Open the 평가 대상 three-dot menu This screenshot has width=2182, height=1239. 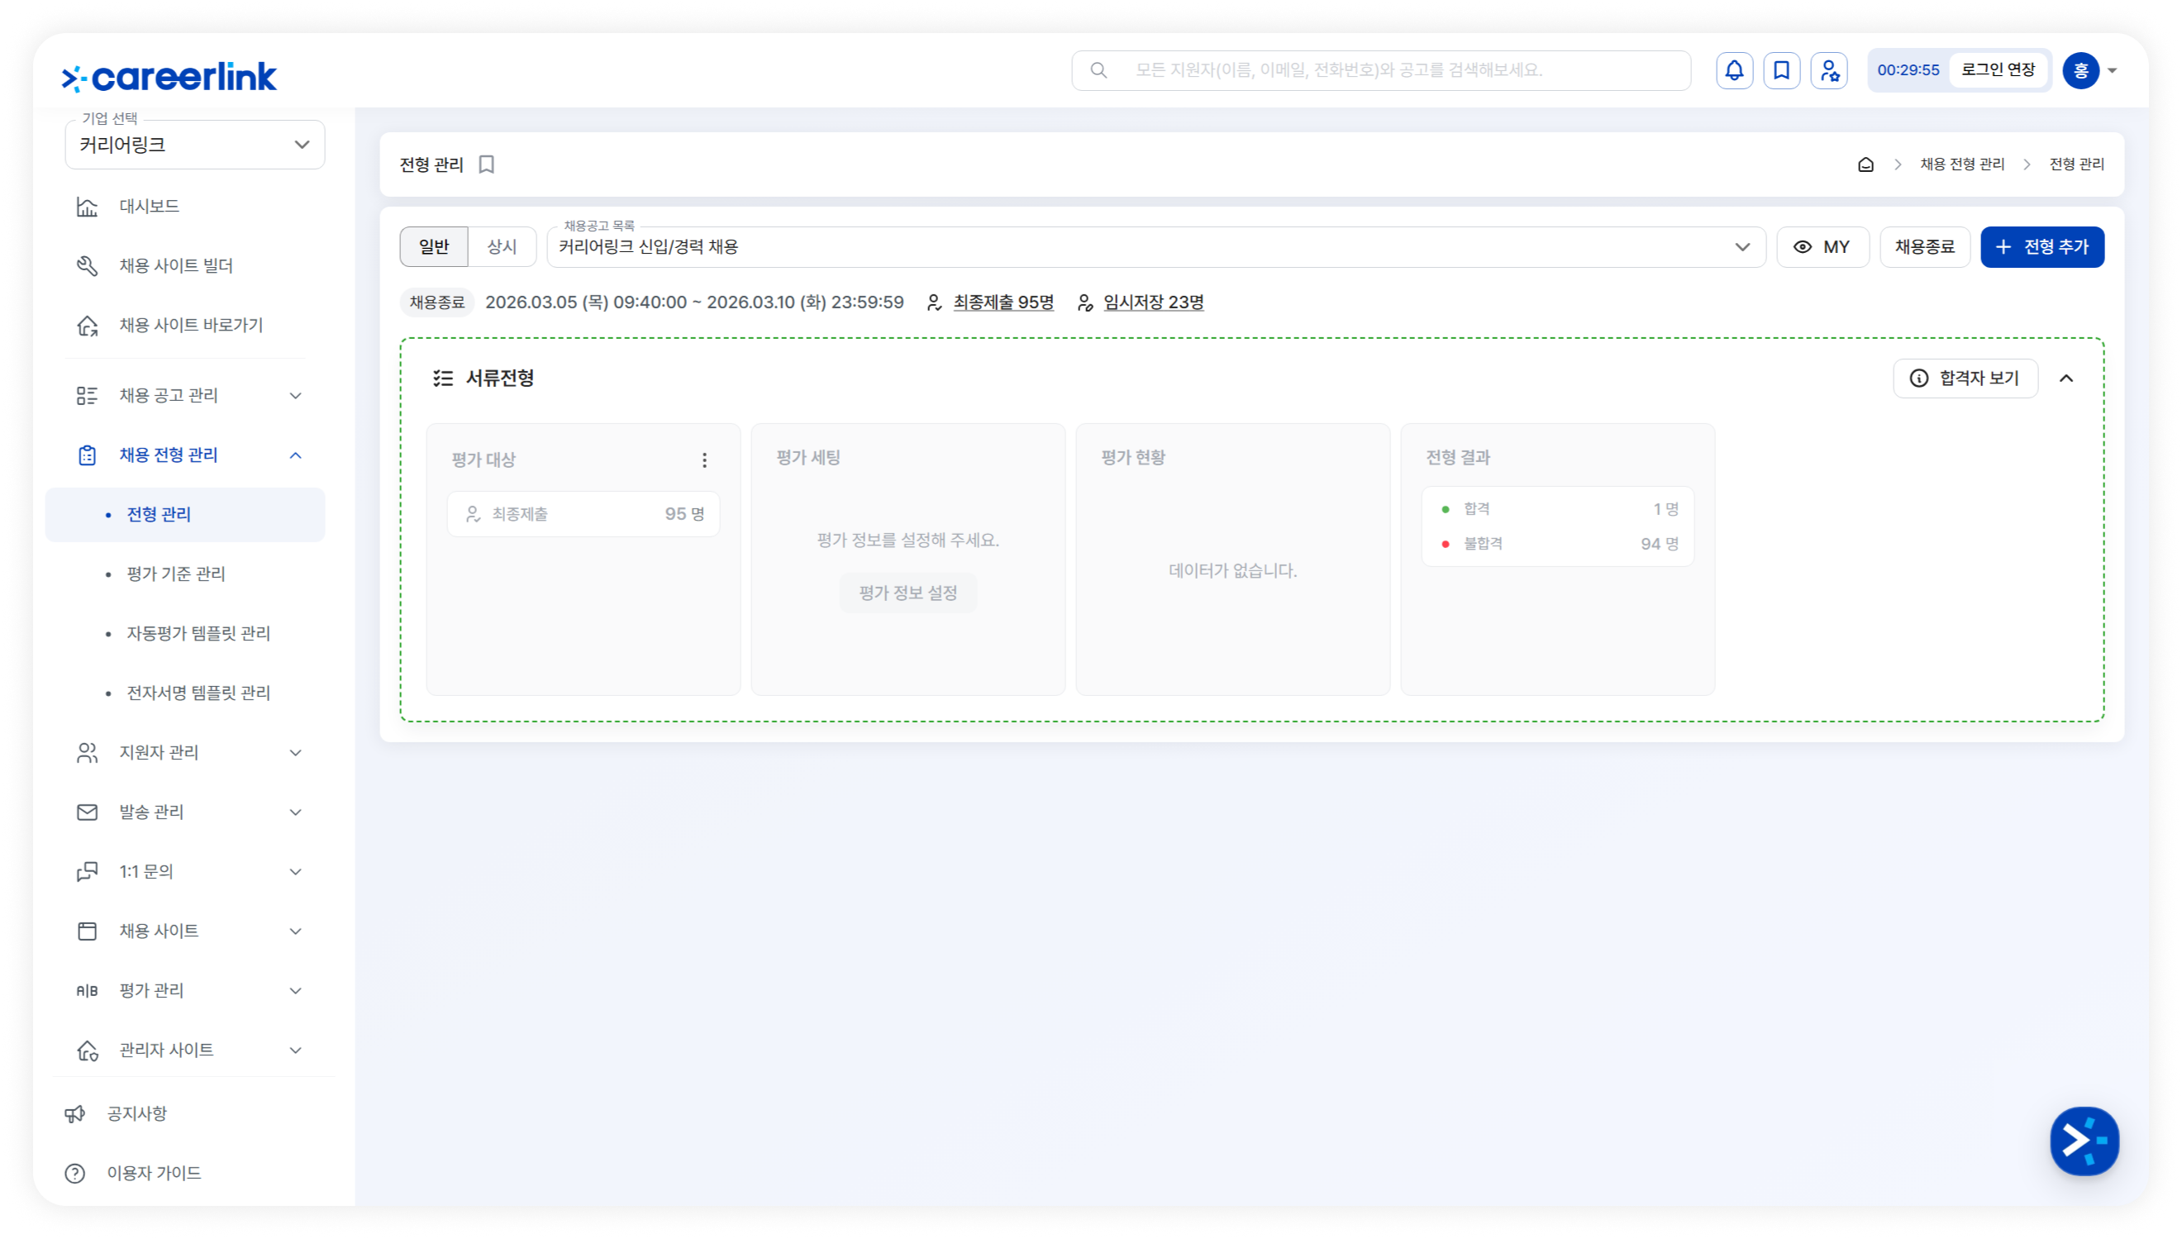tap(704, 460)
